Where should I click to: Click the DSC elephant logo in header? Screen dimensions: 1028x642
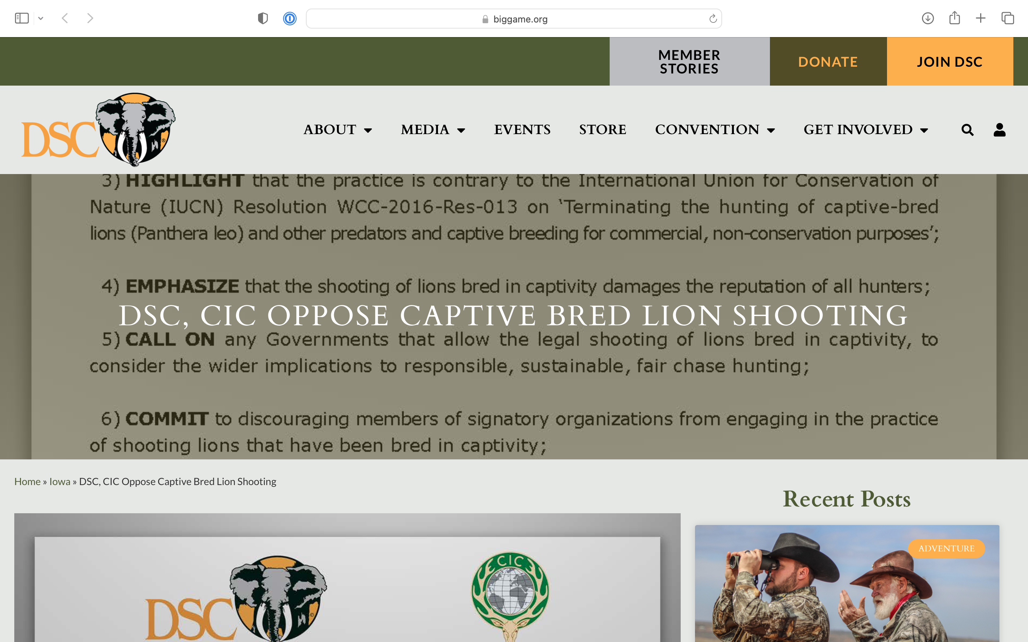[99, 129]
